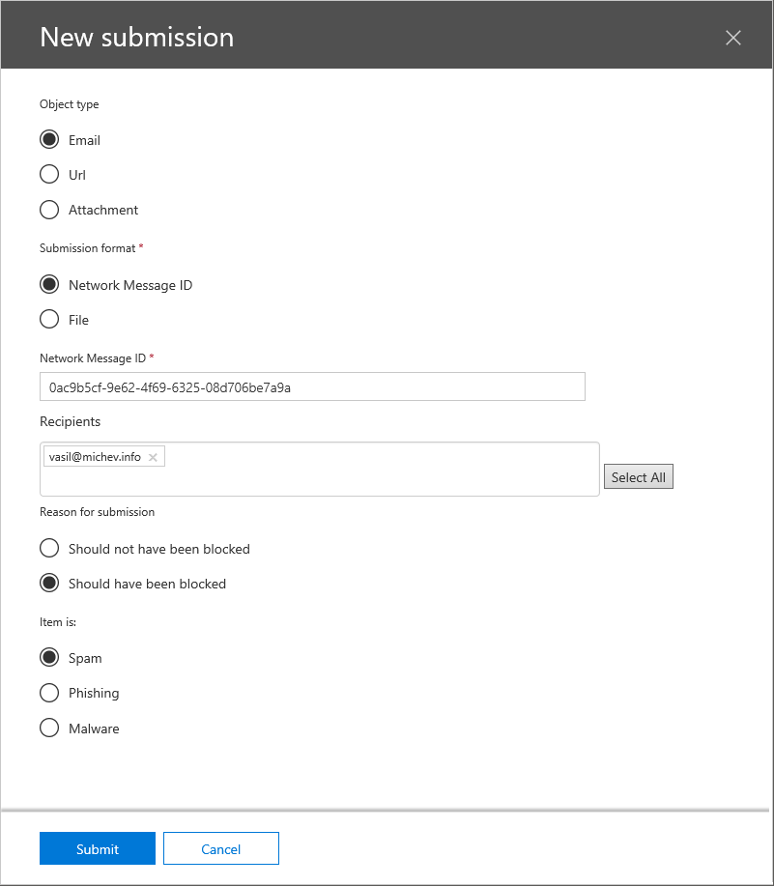This screenshot has width=774, height=886.
Task: Select Email object type
Action: click(49, 140)
